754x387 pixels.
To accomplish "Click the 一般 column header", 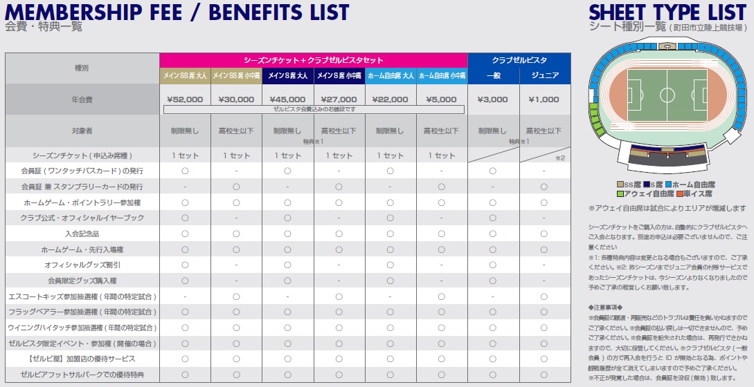I will 493,75.
